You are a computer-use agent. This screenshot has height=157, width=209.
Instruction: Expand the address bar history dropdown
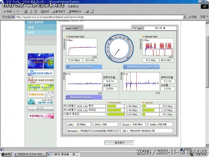click(x=184, y=17)
